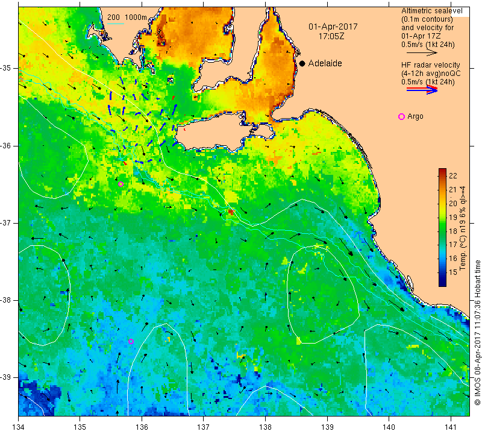This screenshot has height=434, width=482.
Task: Click the -35 latitude axis label
Action: pyautogui.click(x=6, y=68)
